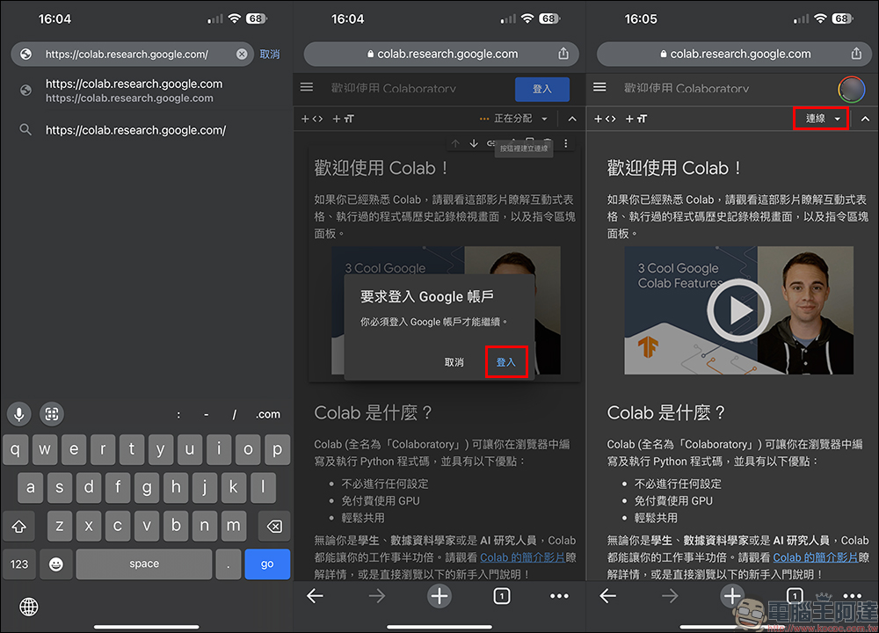Tap the ":" shortcut key above the keyboard
The height and width of the screenshot is (633, 879).
(178, 414)
